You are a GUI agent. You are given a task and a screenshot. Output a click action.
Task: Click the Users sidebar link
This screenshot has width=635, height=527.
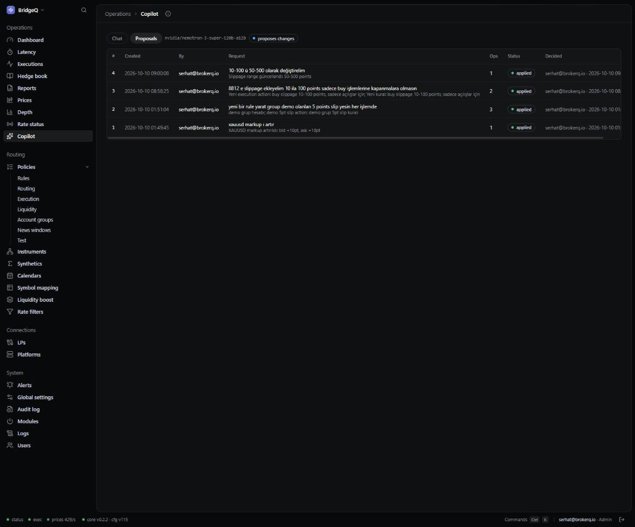pyautogui.click(x=24, y=445)
